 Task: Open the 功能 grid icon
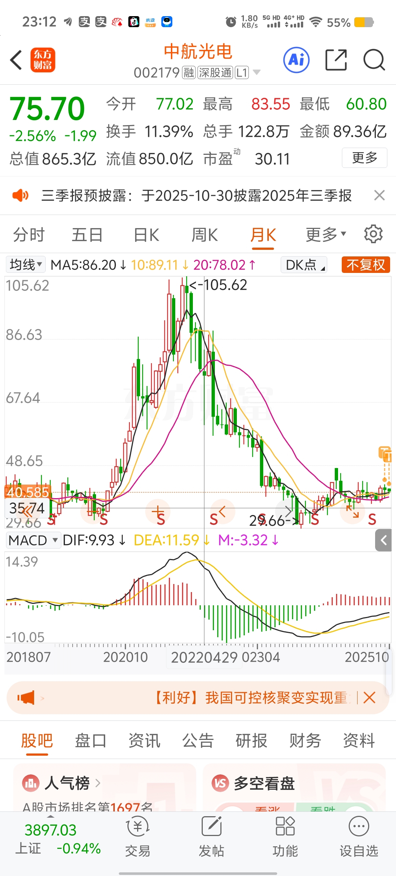(x=285, y=826)
